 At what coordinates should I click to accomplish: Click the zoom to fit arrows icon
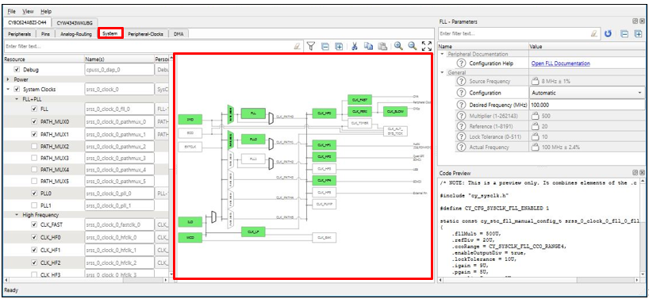click(426, 46)
